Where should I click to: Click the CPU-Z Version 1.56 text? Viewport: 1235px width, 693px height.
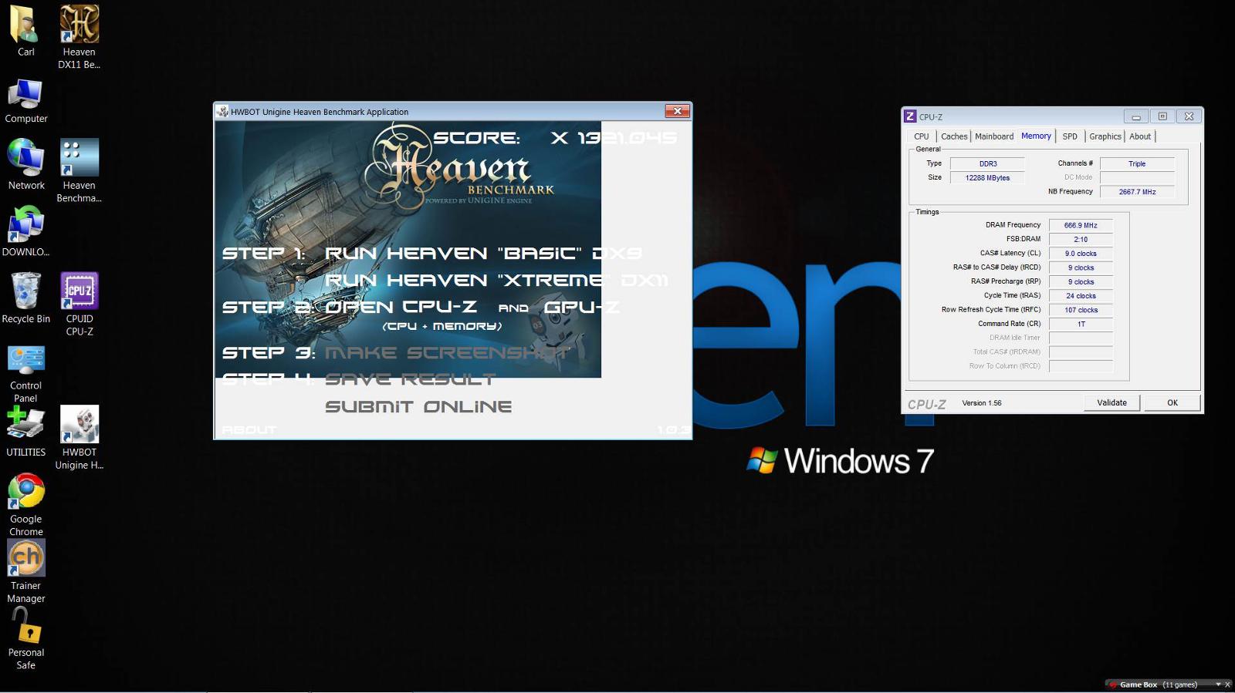pyautogui.click(x=982, y=403)
